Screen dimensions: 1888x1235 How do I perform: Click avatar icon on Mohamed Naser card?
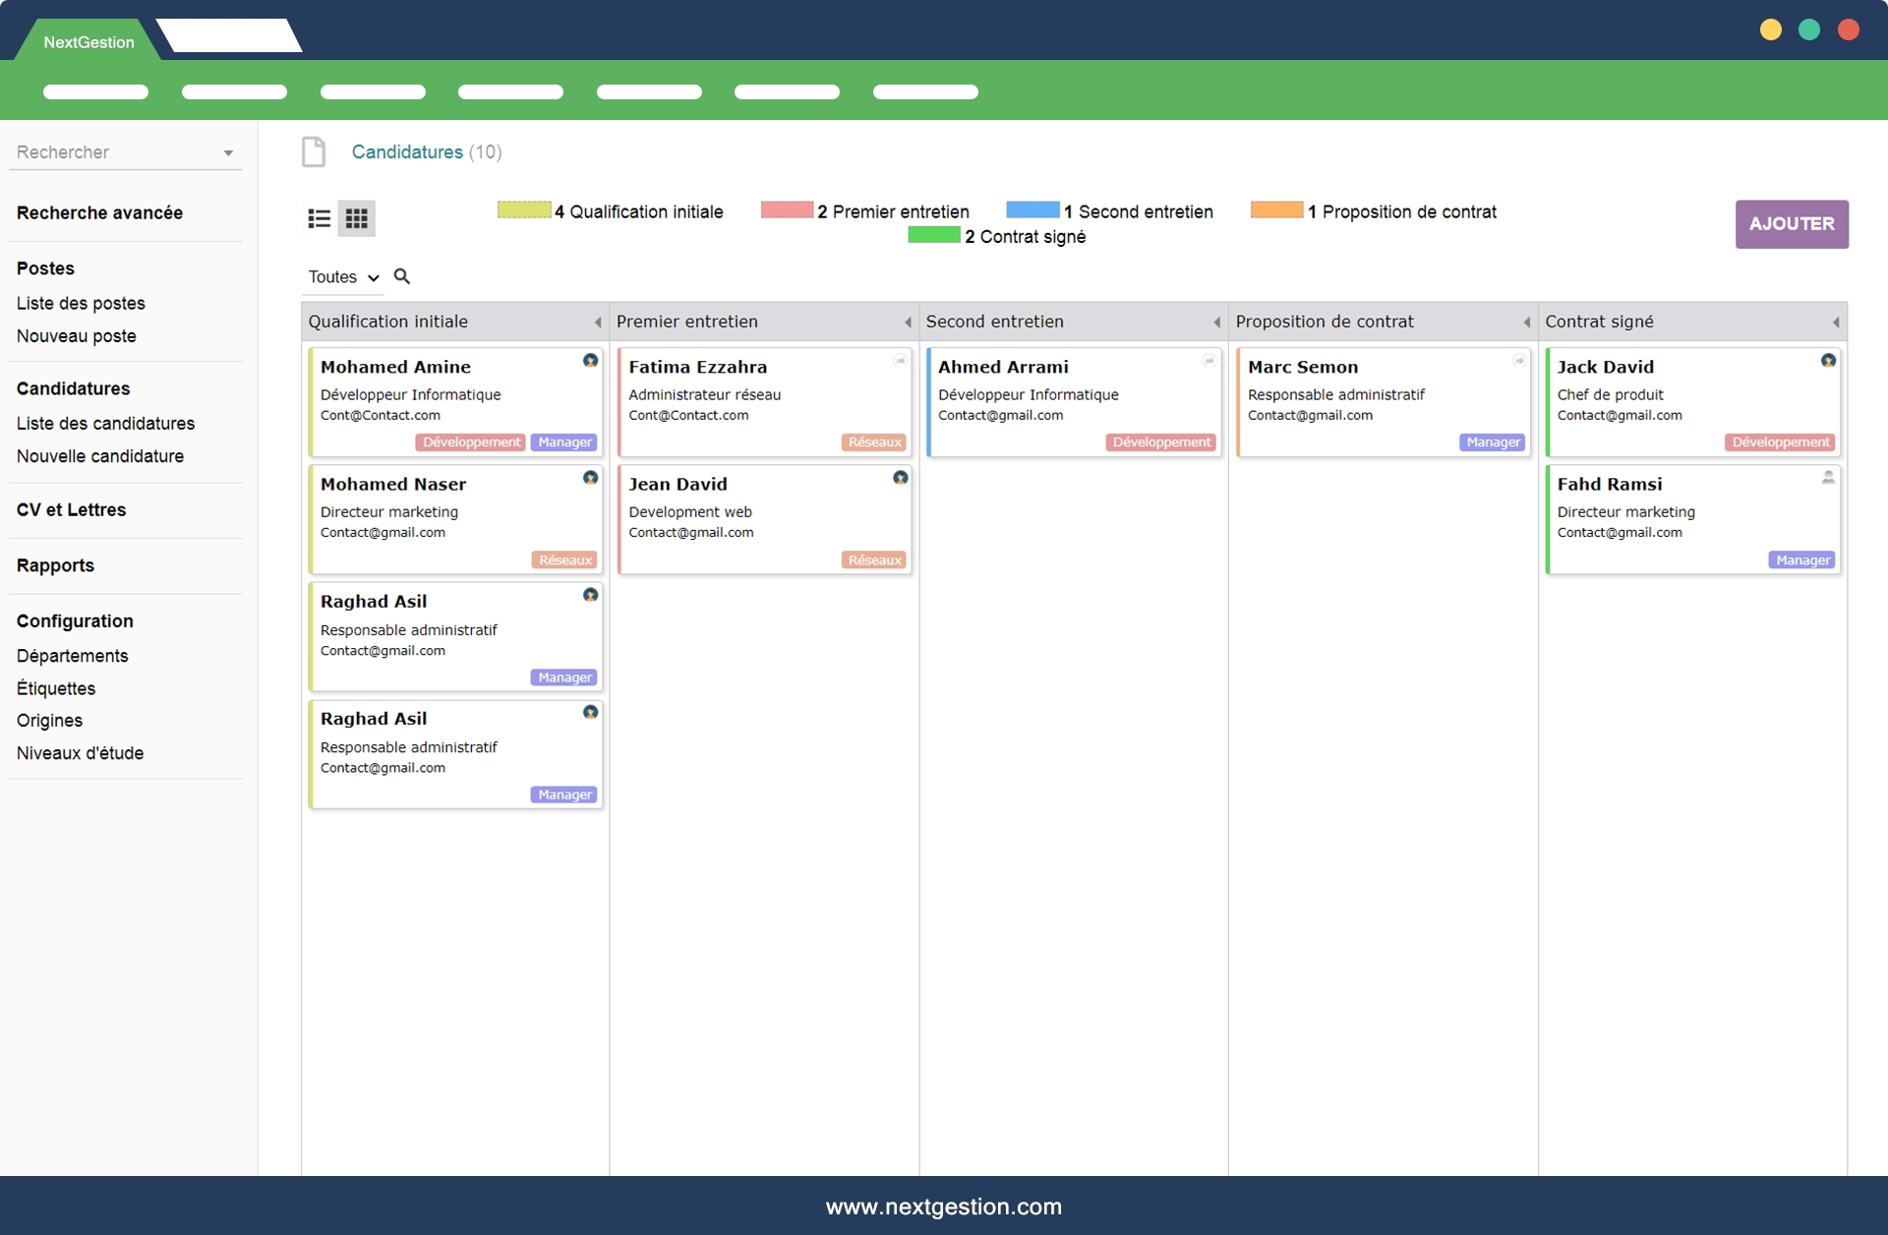590,478
